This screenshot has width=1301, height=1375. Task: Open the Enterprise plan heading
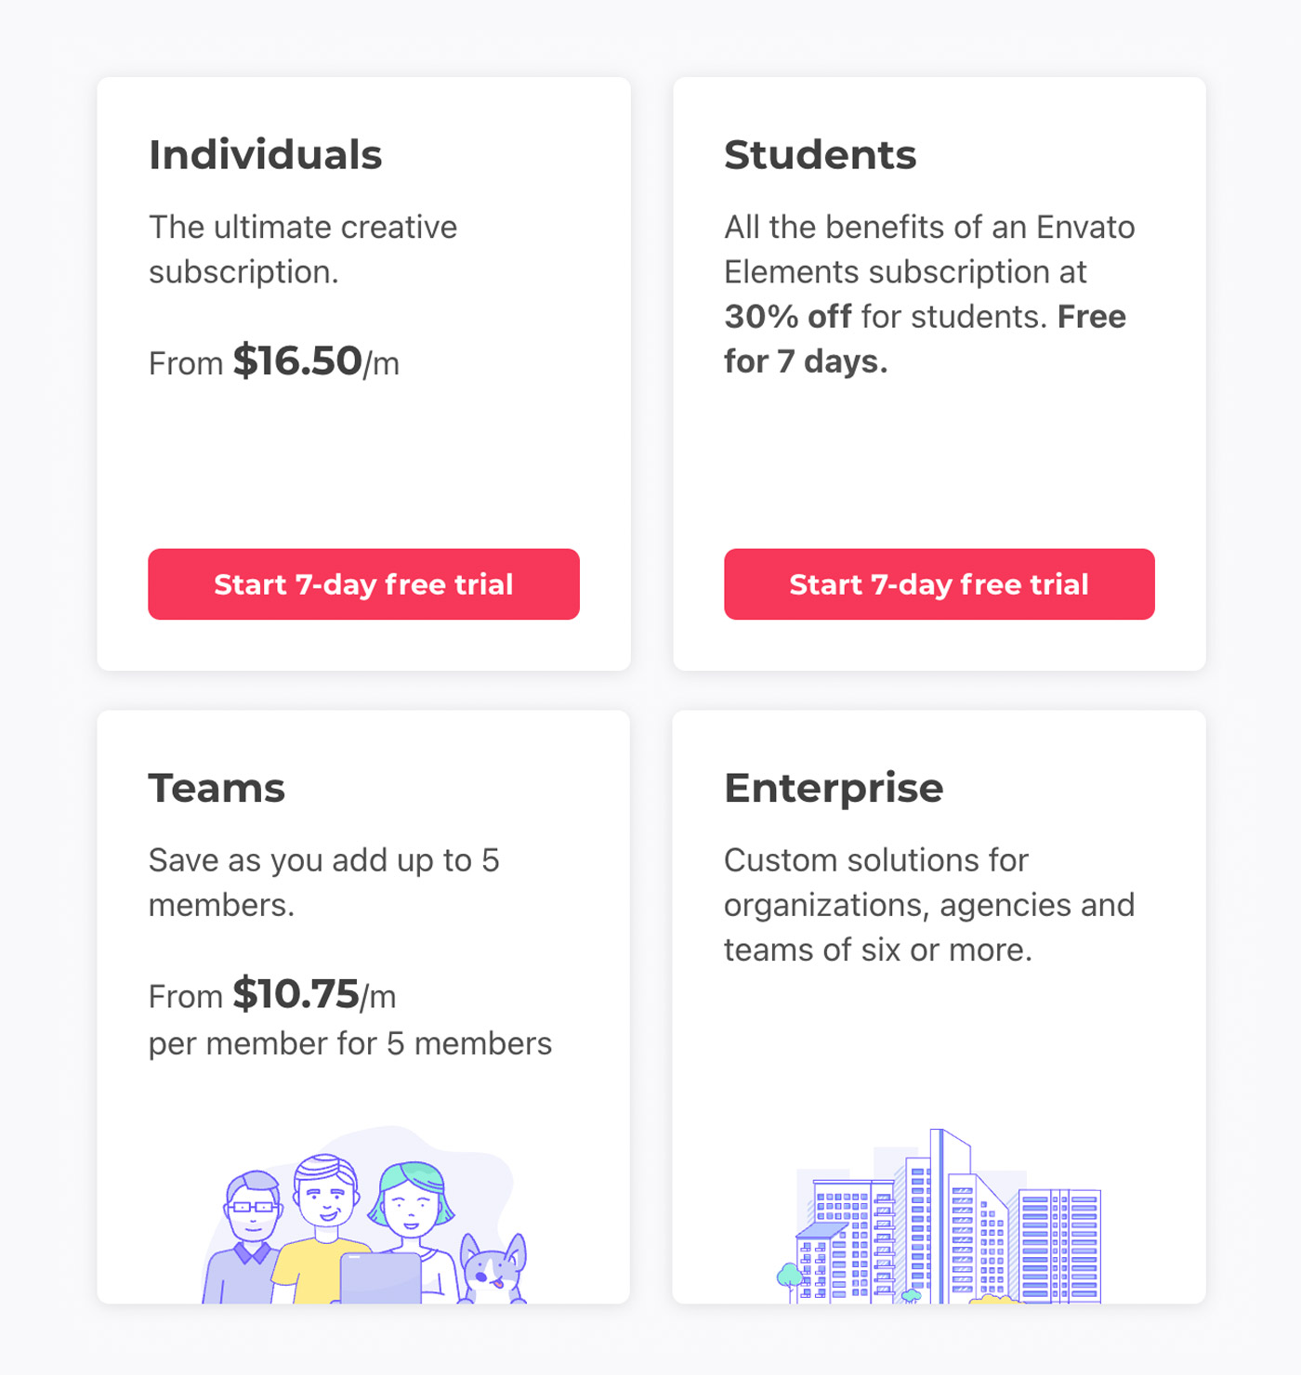click(834, 788)
